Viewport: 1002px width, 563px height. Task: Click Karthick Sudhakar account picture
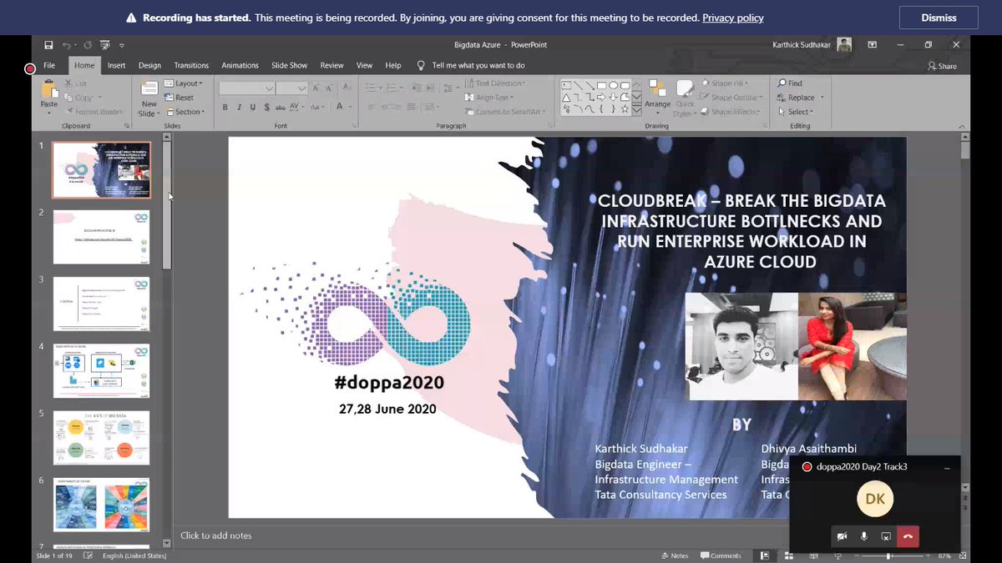click(845, 45)
